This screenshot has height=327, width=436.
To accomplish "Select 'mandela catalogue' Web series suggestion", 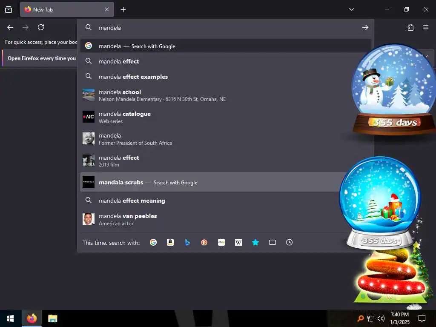I will click(225, 117).
